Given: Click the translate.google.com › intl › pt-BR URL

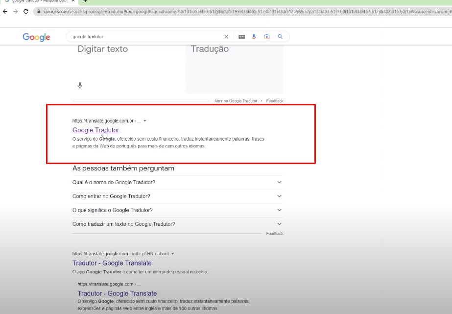Looking at the screenshot, I should [x=120, y=254].
